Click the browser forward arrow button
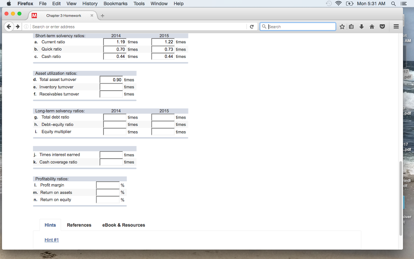414x259 pixels. pyautogui.click(x=18, y=26)
